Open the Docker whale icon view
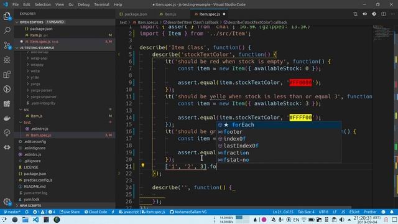The image size is (398, 224). [7, 118]
